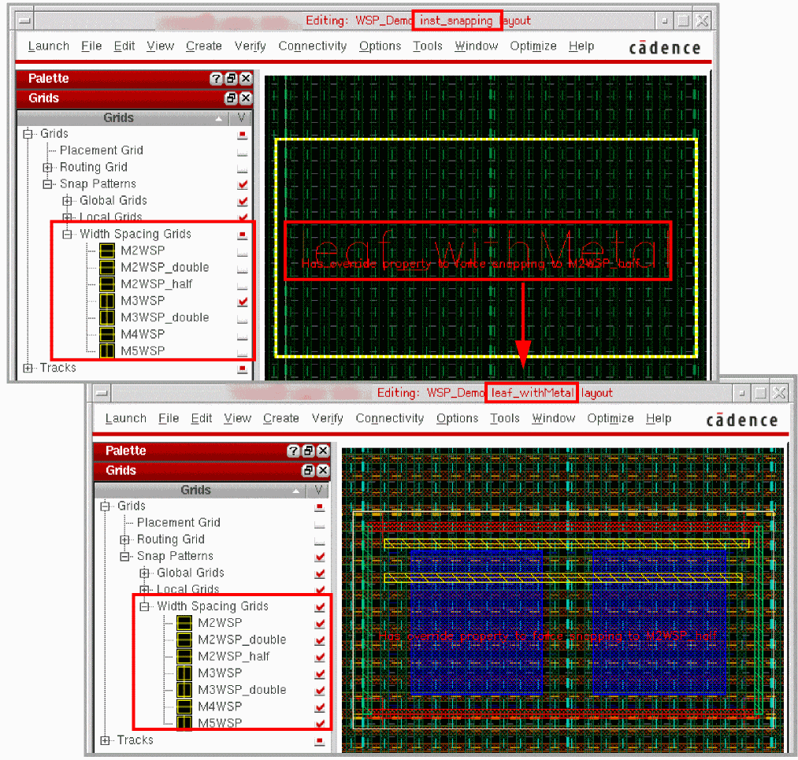Open window menu button of leaf_withMetal title bar
798x760 pixels.
point(102,393)
